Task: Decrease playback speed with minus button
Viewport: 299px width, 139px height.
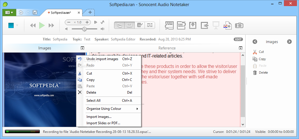Action: pyautogui.click(x=69, y=22)
